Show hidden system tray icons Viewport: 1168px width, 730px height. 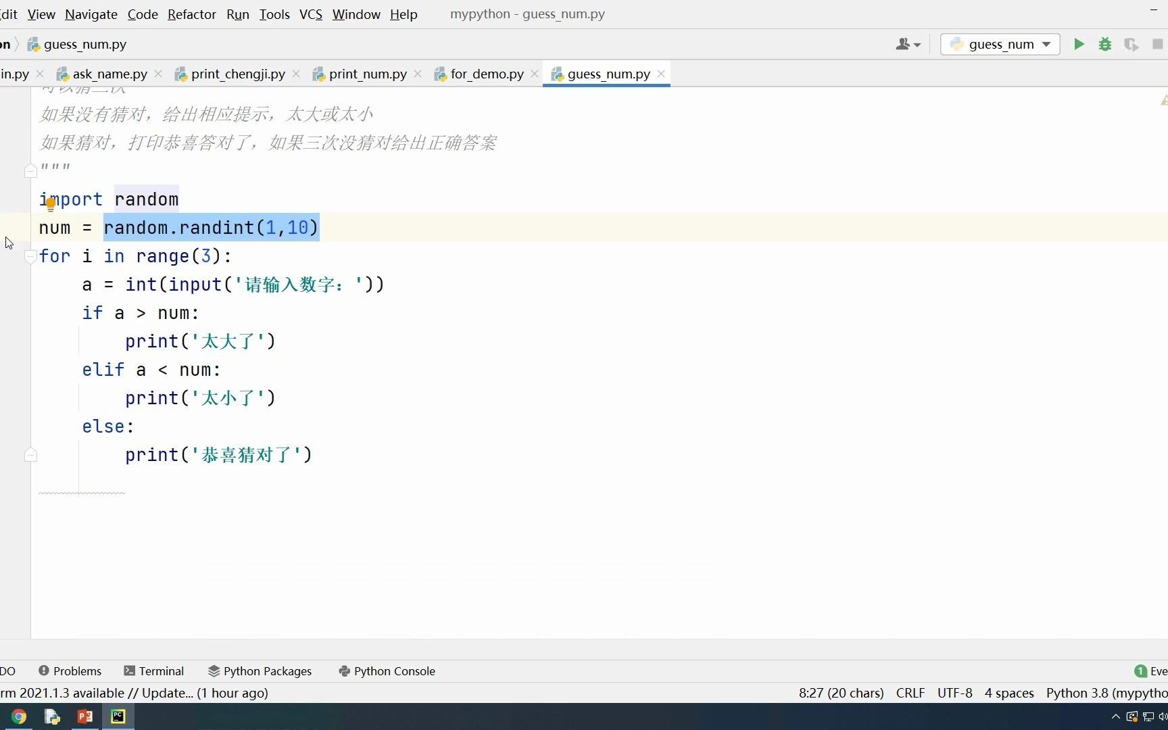point(1115,716)
